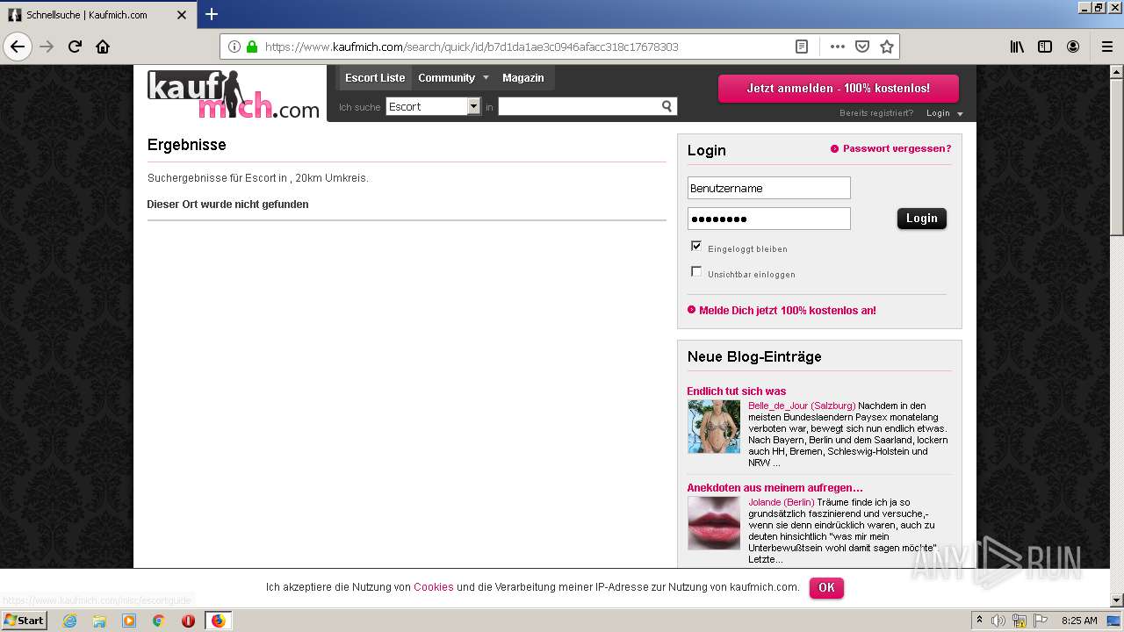Click Passwort vergessen link
Viewport: 1124px width, 632px height.
(897, 148)
